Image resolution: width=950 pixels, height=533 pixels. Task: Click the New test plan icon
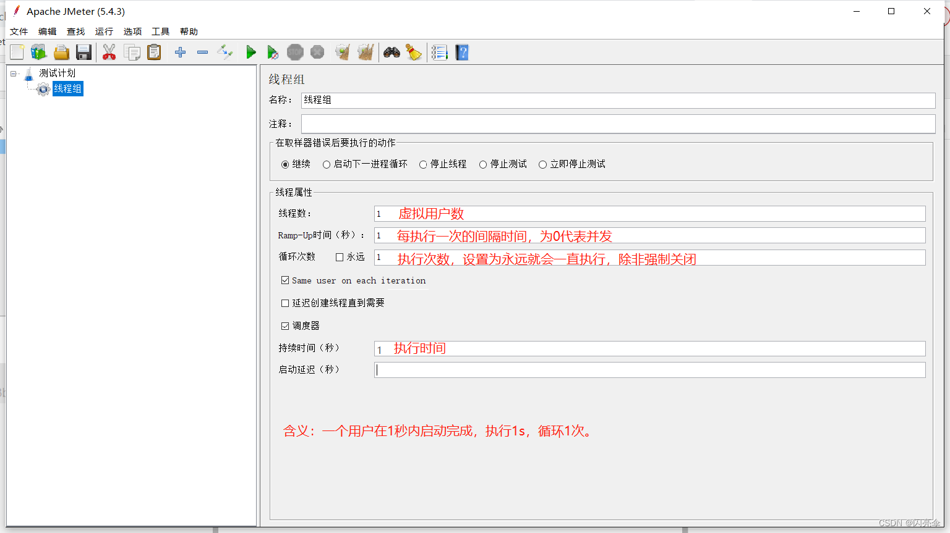tap(17, 52)
